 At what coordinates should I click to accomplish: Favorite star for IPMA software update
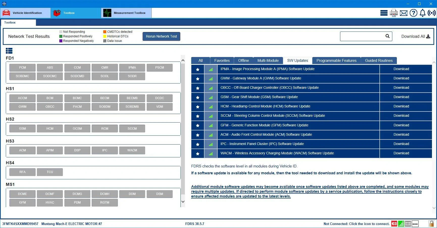point(198,69)
